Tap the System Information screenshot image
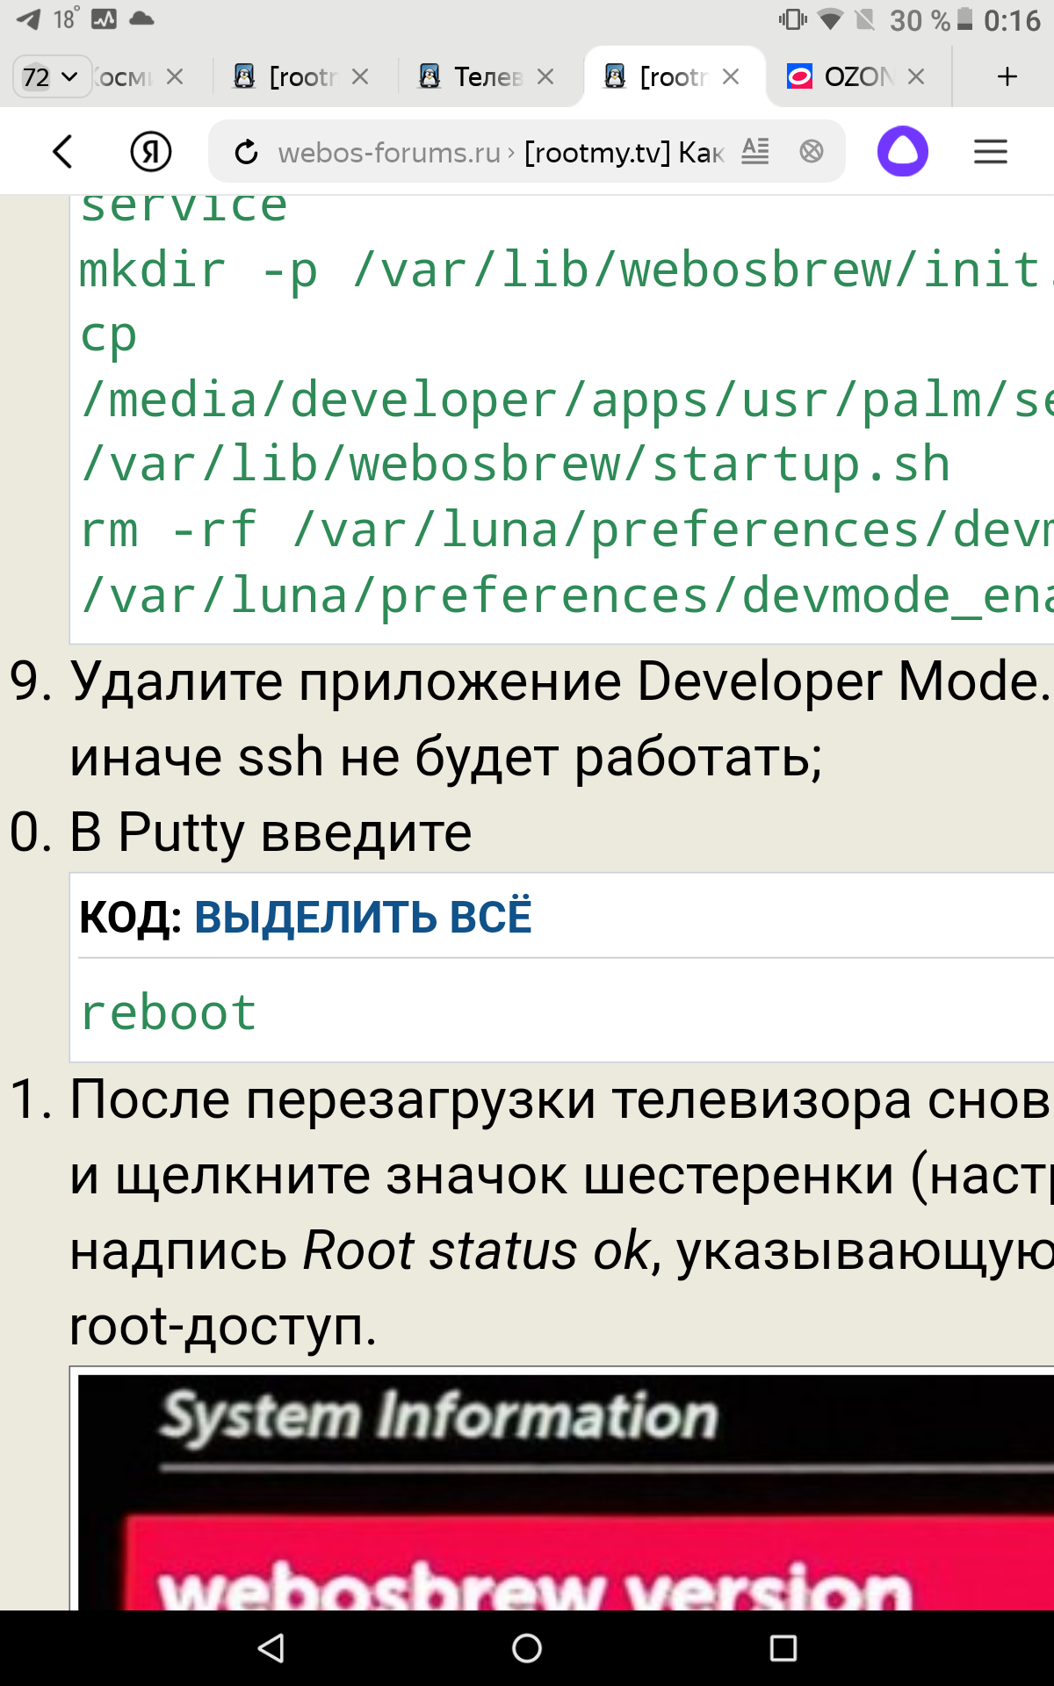1054x1686 pixels. [x=562, y=1493]
